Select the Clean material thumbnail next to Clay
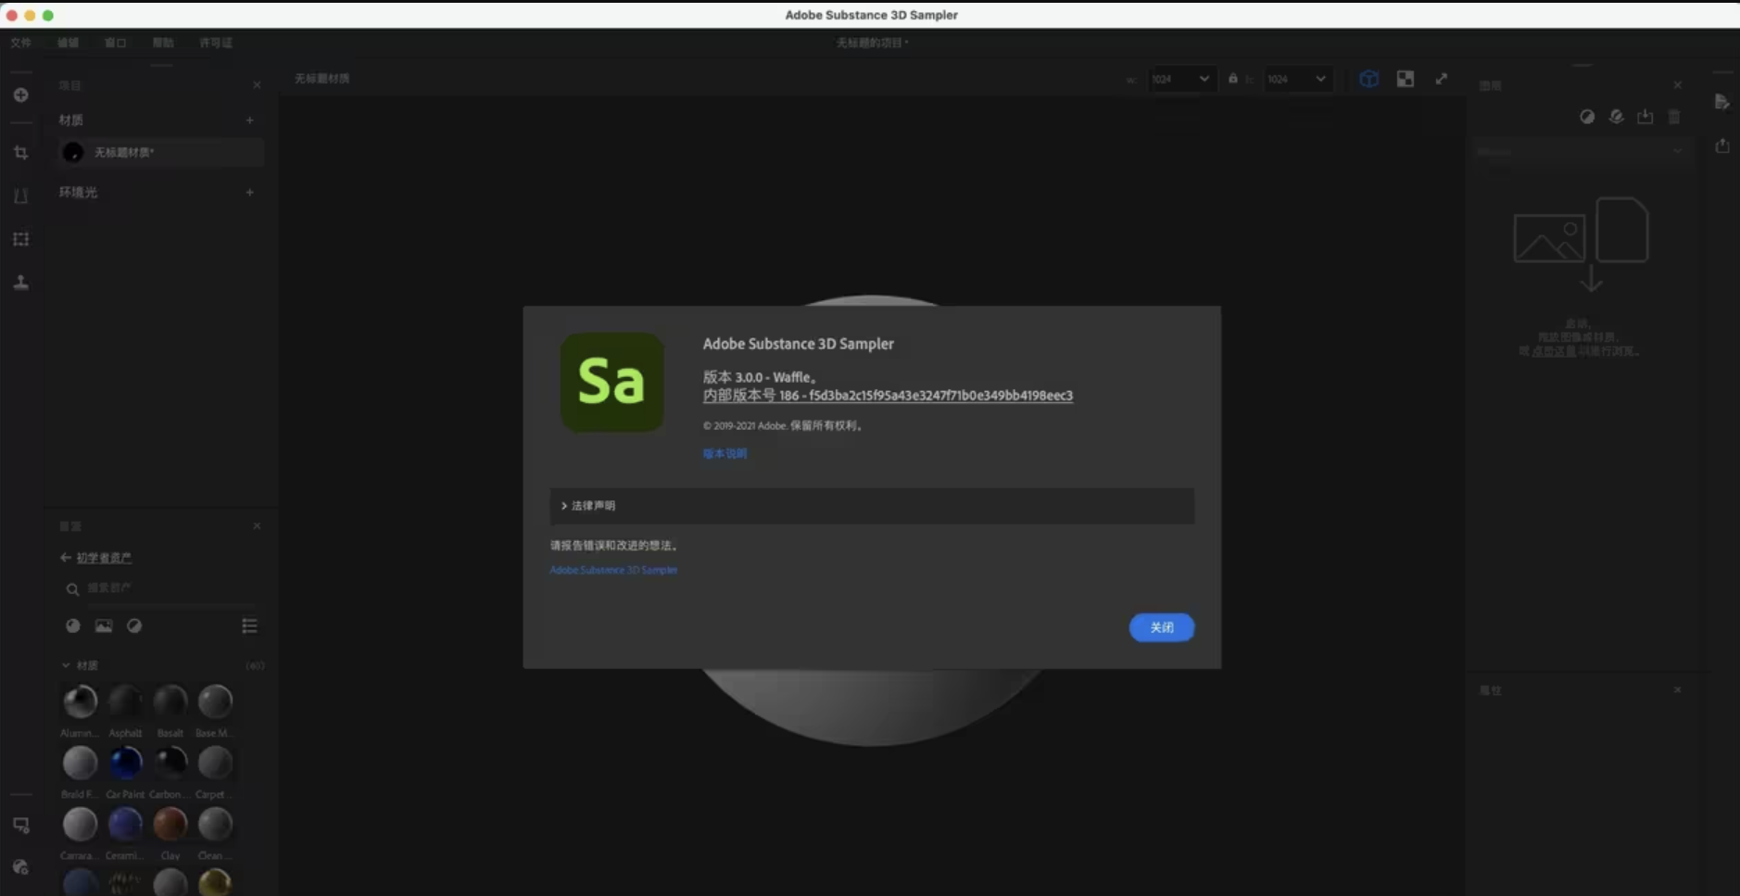Viewport: 1740px width, 896px height. pyautogui.click(x=215, y=824)
